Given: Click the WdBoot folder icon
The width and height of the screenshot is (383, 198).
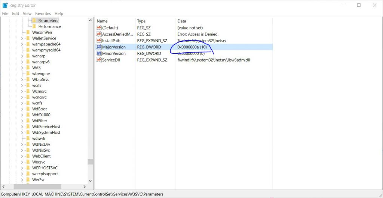Looking at the screenshot, I should [28, 109].
